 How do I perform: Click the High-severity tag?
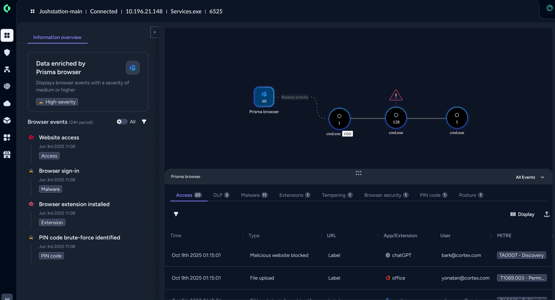click(57, 102)
